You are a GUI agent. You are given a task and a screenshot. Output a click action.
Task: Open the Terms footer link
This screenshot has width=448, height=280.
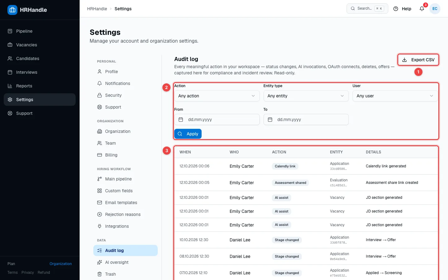[x=12, y=273]
